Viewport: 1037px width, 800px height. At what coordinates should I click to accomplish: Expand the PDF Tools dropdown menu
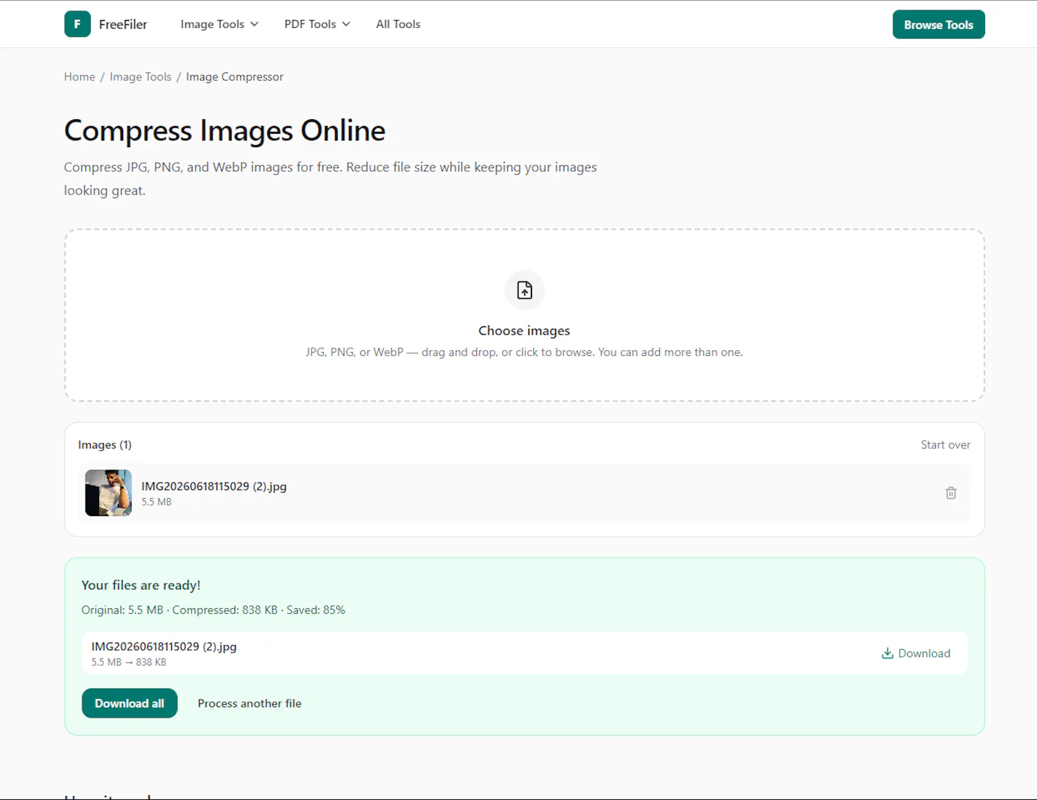pos(317,24)
